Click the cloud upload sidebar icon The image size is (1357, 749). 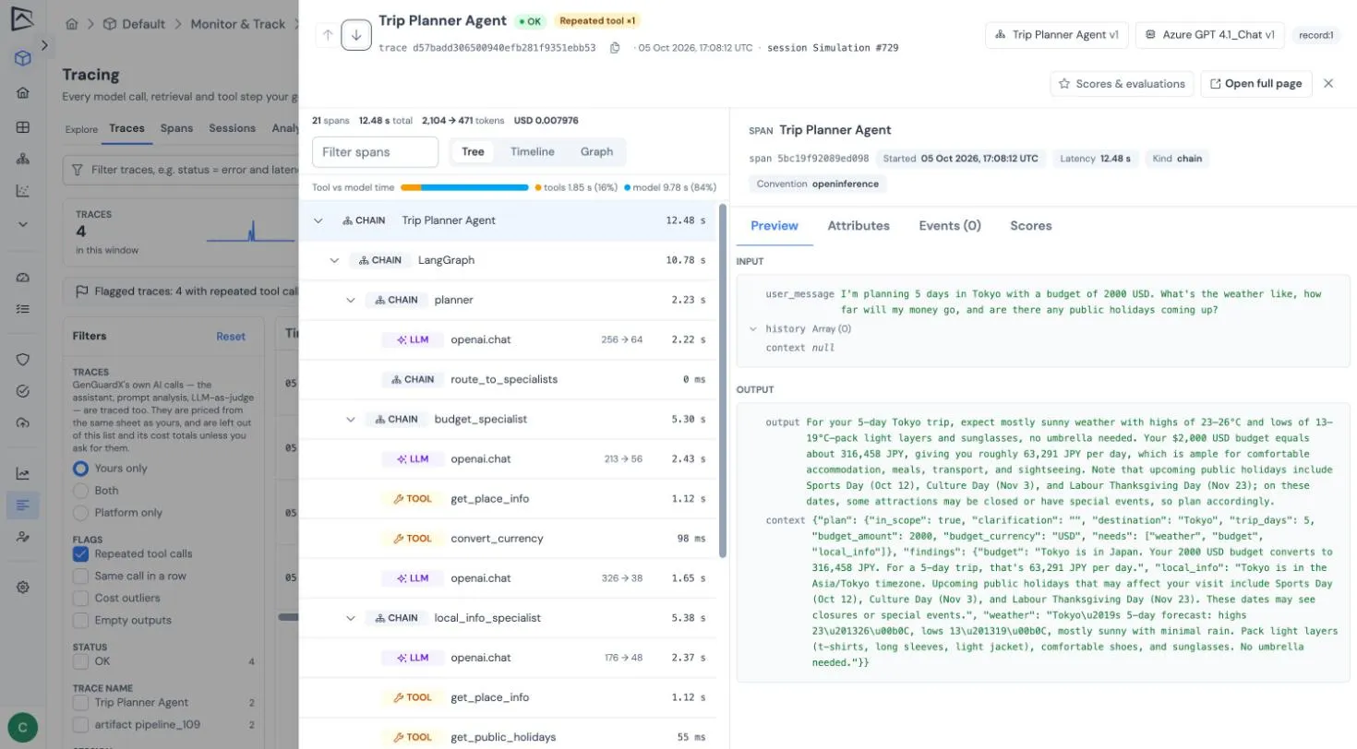(23, 422)
